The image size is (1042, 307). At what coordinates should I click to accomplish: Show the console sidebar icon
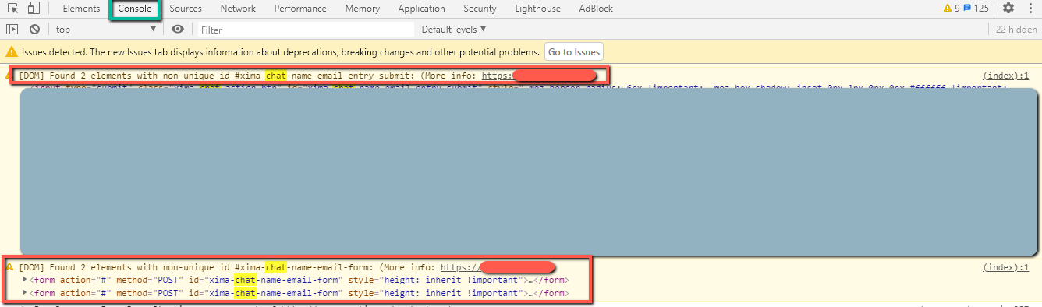[x=12, y=29]
